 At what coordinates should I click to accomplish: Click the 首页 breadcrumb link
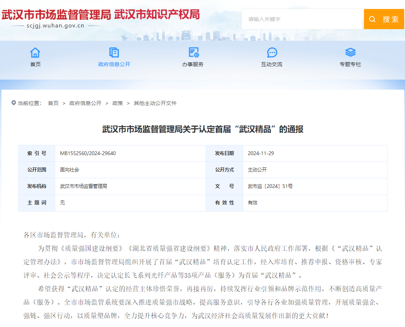tap(53, 103)
